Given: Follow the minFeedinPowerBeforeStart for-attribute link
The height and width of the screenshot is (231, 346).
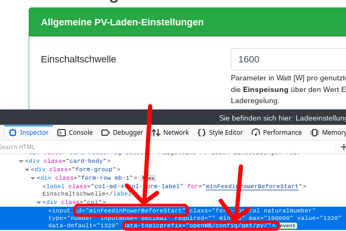Looking at the screenshot, I should (x=252, y=187).
